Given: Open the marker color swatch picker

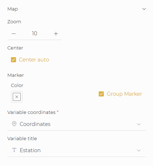Looking at the screenshot, I should point(17,97).
